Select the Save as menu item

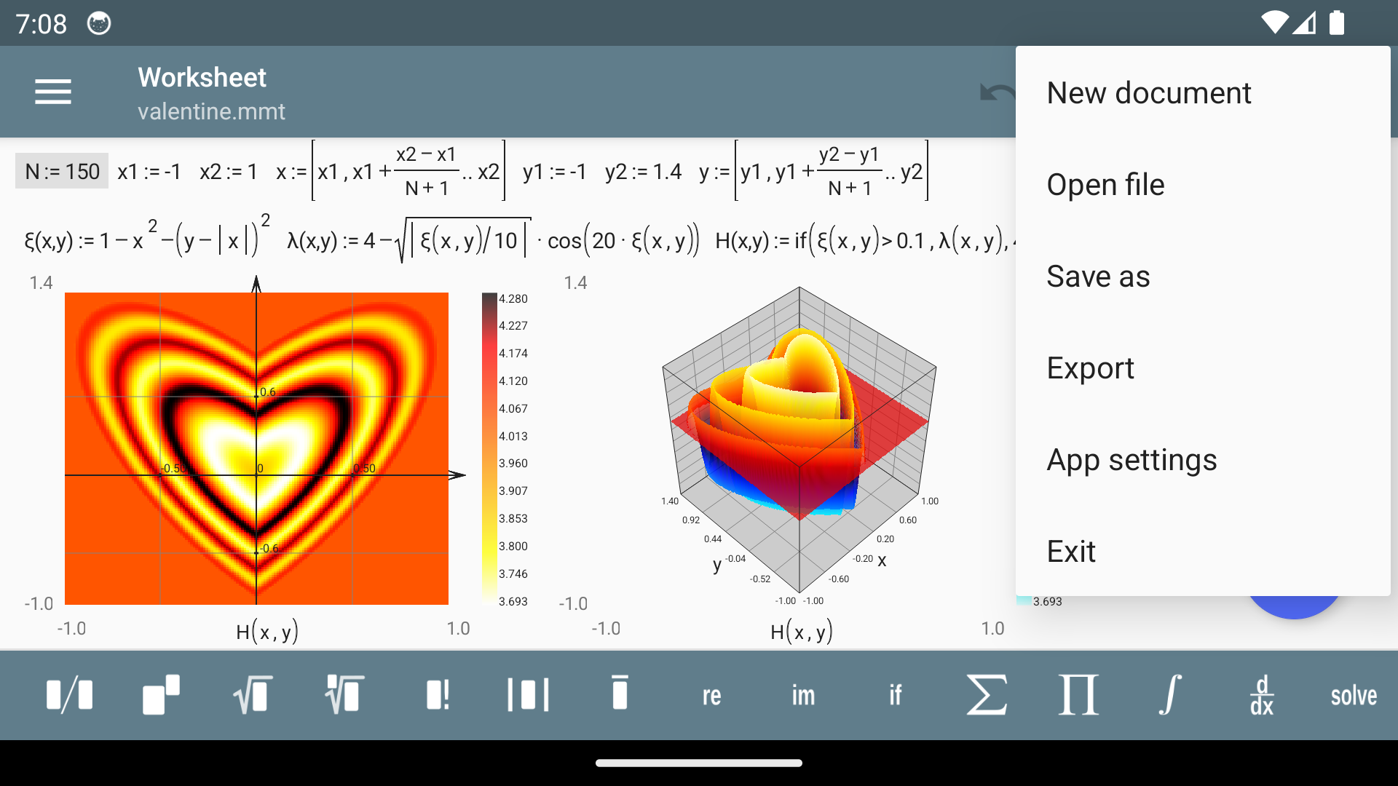[x=1099, y=277]
